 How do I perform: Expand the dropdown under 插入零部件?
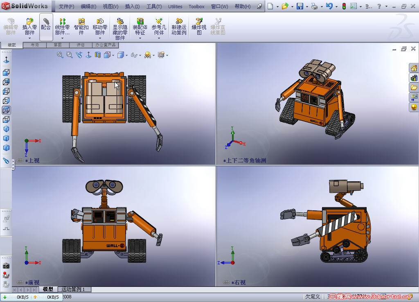(x=29, y=38)
